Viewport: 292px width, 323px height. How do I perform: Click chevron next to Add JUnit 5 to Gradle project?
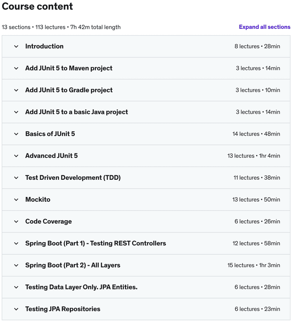click(x=16, y=90)
